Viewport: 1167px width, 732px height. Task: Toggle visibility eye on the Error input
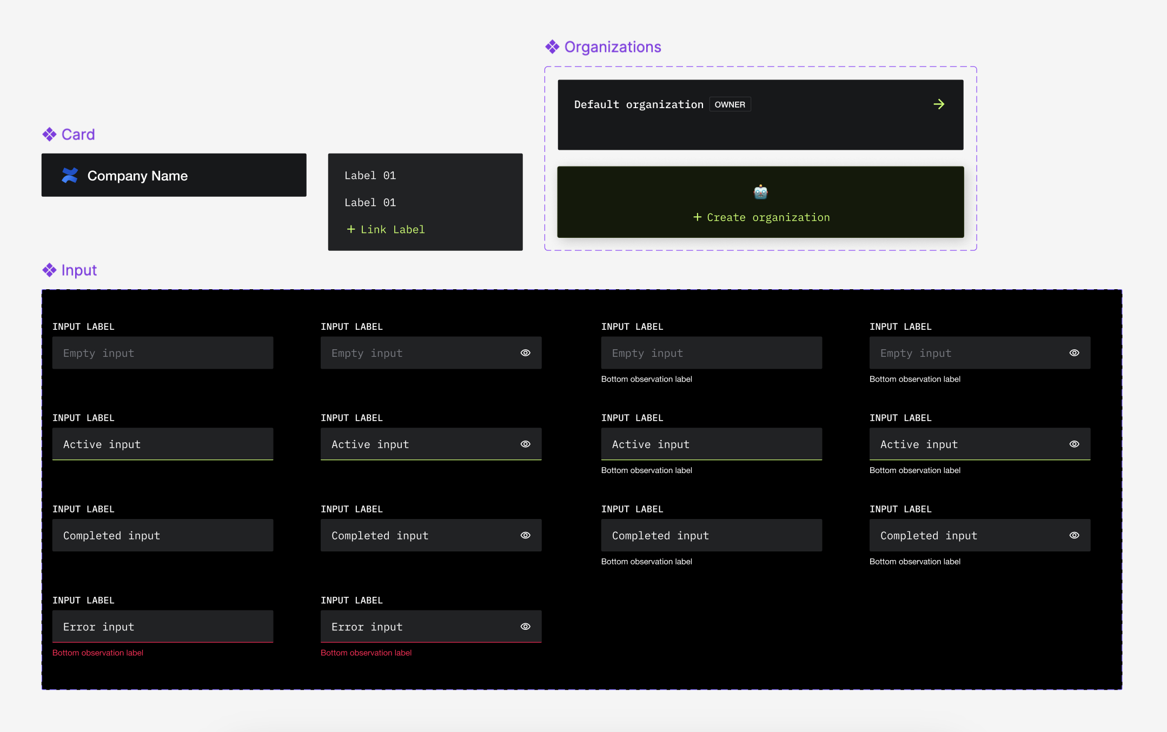pos(525,626)
